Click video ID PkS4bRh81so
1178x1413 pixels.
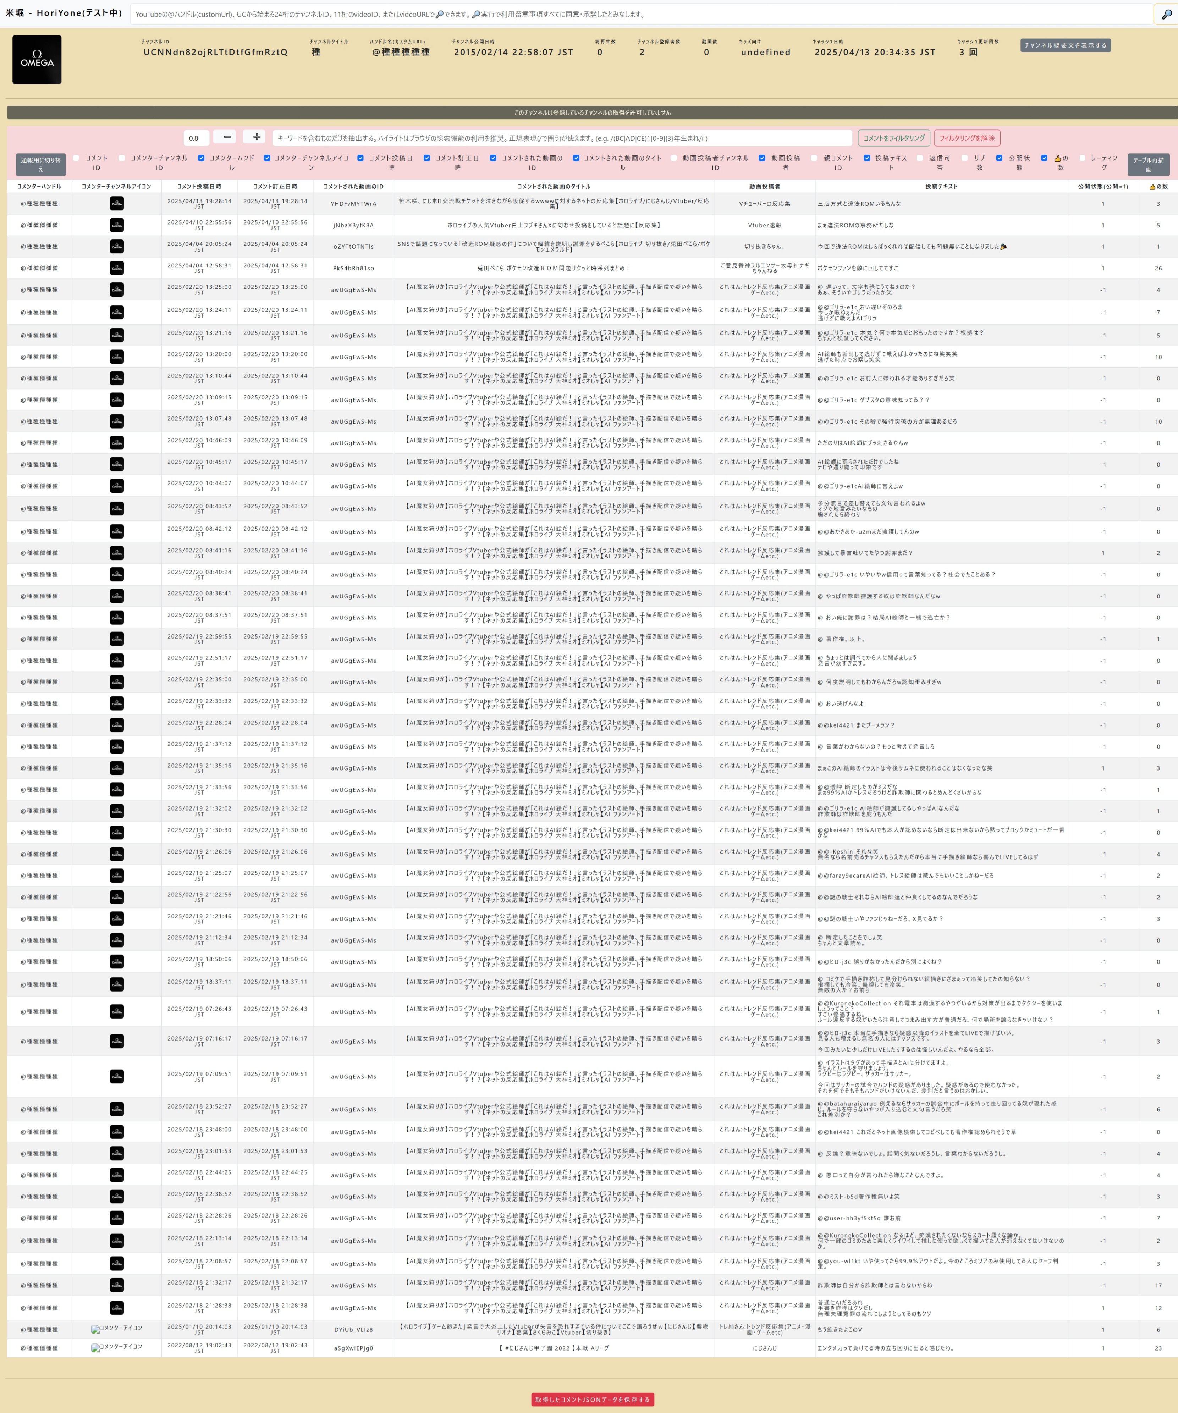(x=353, y=268)
